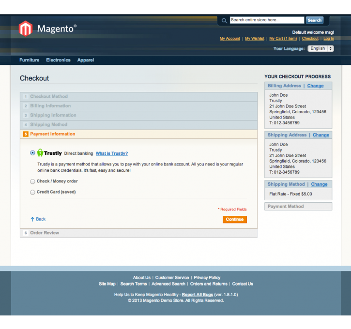
Task: Click the Log In link
Action: tap(329, 39)
